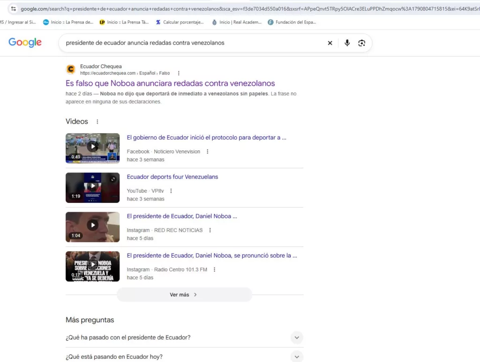Open 'El presidente de Ecuador, Daniel Noboa ...' link
This screenshot has width=480, height=362.
[182, 216]
